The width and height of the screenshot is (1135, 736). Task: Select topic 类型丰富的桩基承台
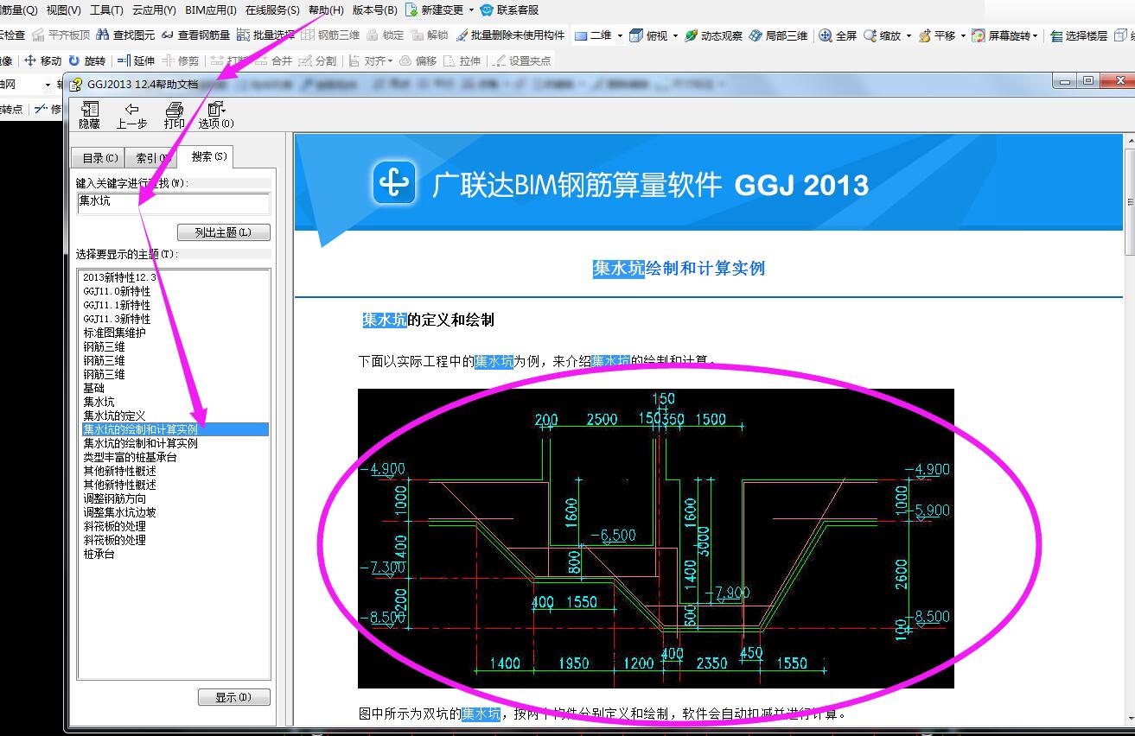pos(130,457)
